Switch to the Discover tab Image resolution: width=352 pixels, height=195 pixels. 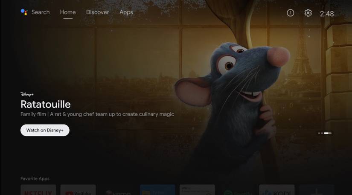click(x=97, y=12)
